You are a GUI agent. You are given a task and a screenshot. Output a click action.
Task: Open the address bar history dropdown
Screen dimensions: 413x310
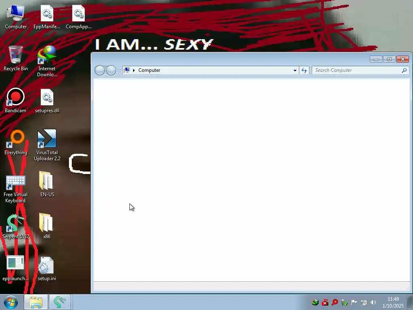coord(295,70)
